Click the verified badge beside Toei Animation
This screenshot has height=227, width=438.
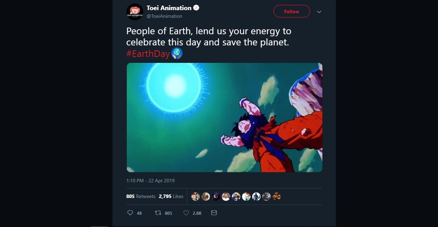196,8
